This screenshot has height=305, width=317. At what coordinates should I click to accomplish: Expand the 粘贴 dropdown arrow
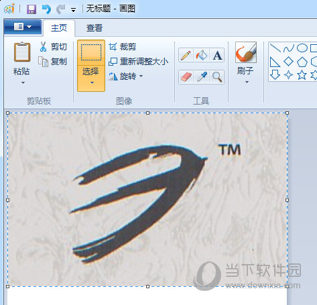[x=23, y=82]
